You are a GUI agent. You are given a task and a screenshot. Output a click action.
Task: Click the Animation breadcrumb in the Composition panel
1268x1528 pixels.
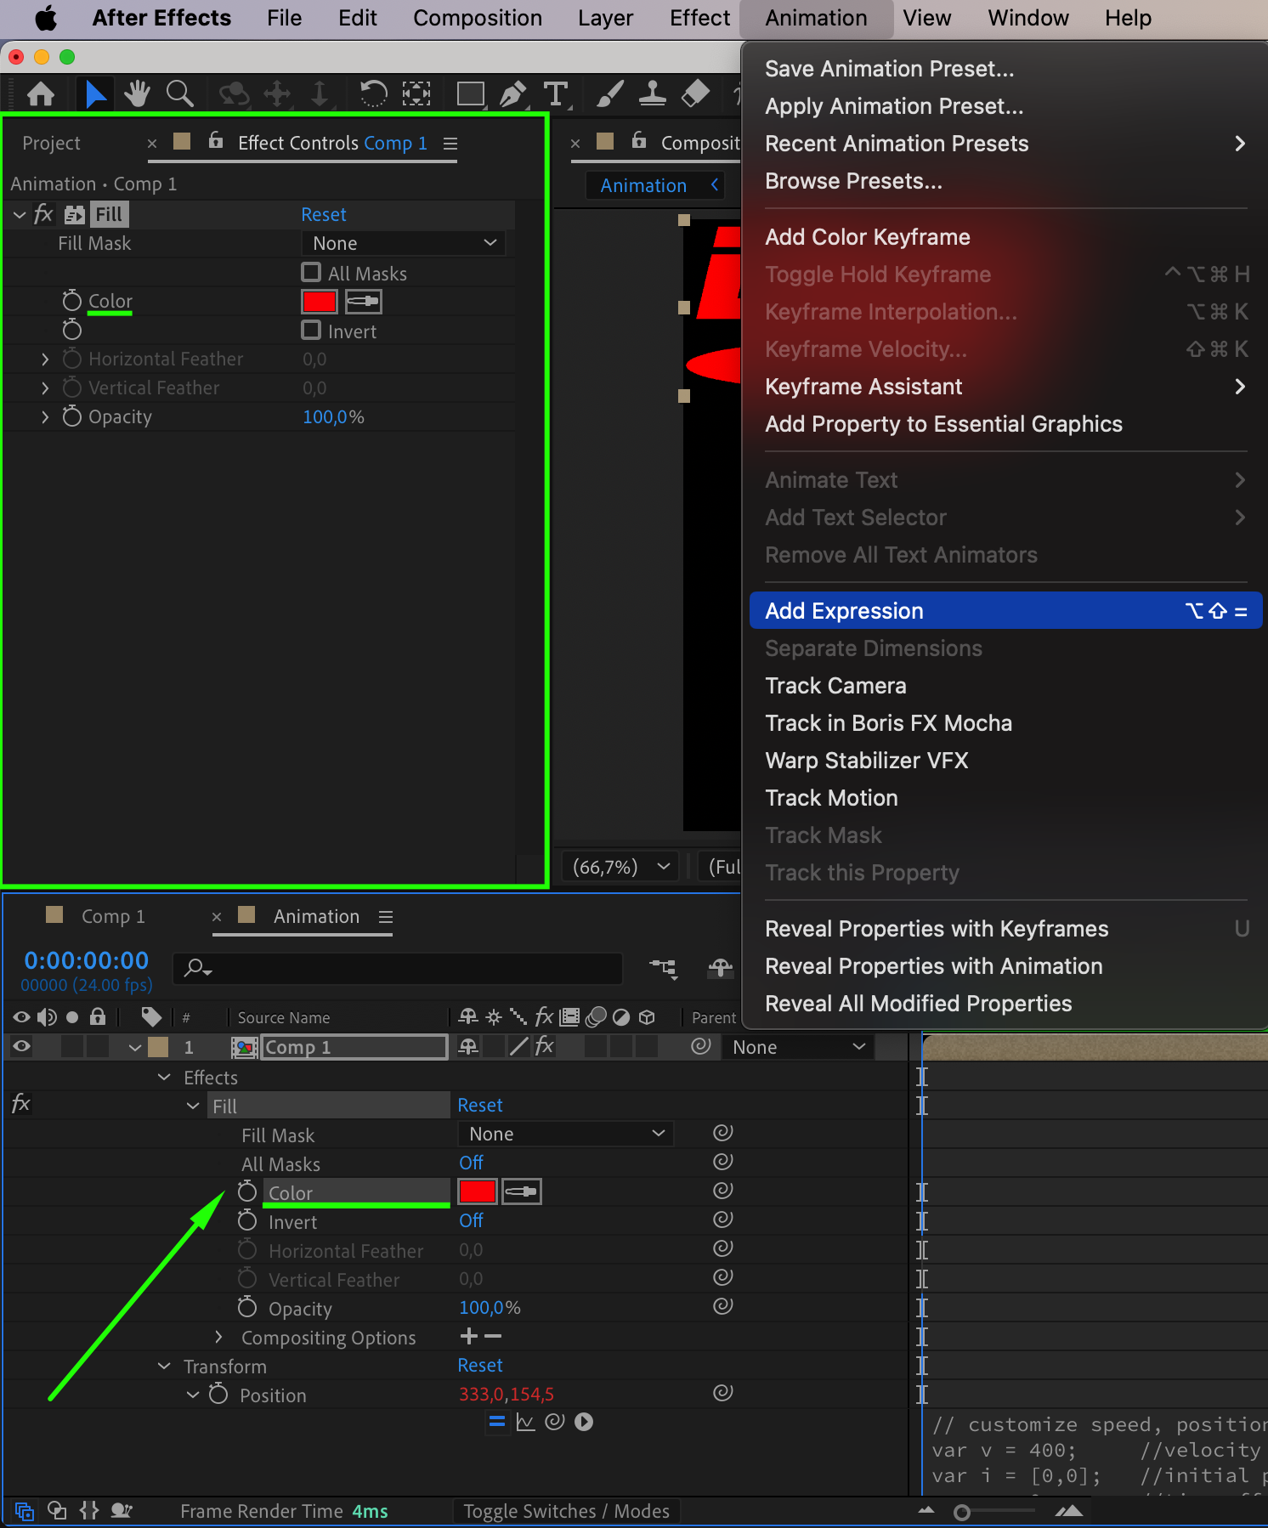[x=643, y=185]
